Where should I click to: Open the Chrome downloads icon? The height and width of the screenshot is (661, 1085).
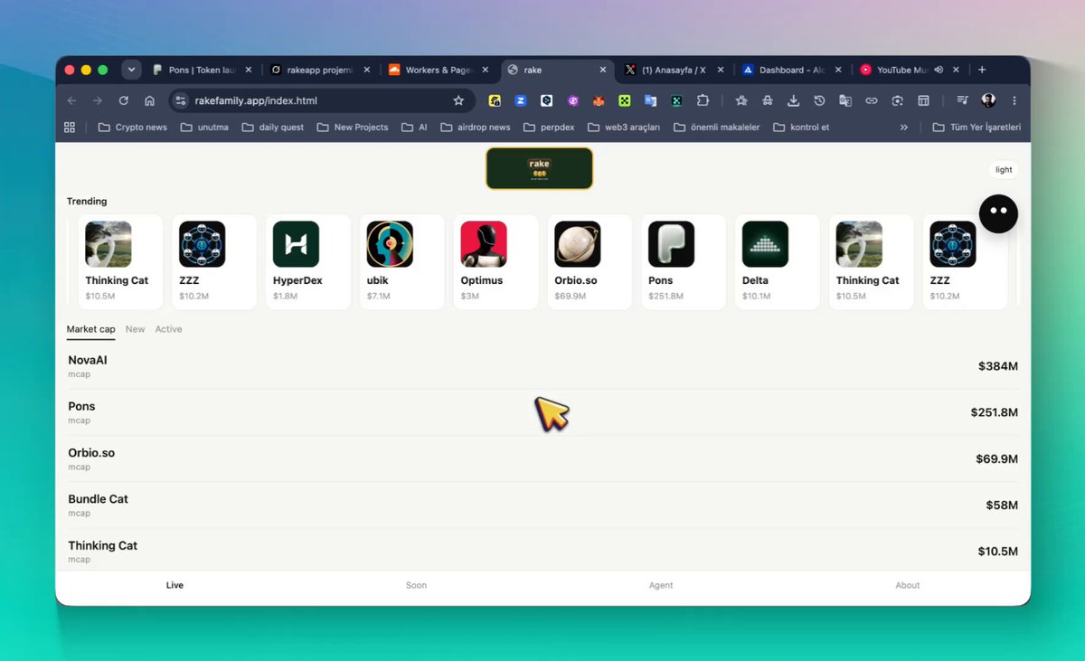click(x=793, y=100)
